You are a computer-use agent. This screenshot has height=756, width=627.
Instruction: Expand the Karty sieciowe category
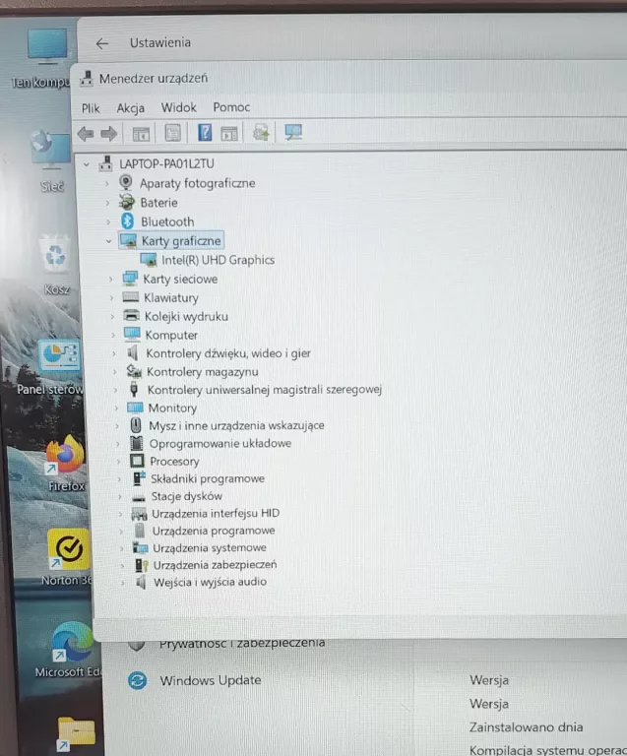pyautogui.click(x=110, y=280)
